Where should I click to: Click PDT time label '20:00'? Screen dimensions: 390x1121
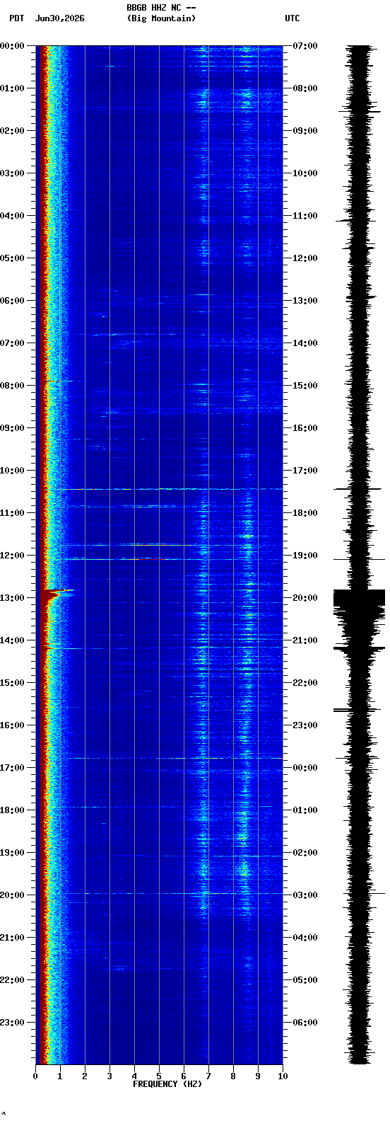coord(12,895)
